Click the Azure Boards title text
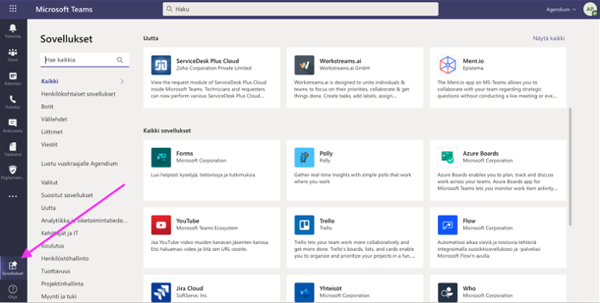Screen dimensions: 600x303 point(481,154)
